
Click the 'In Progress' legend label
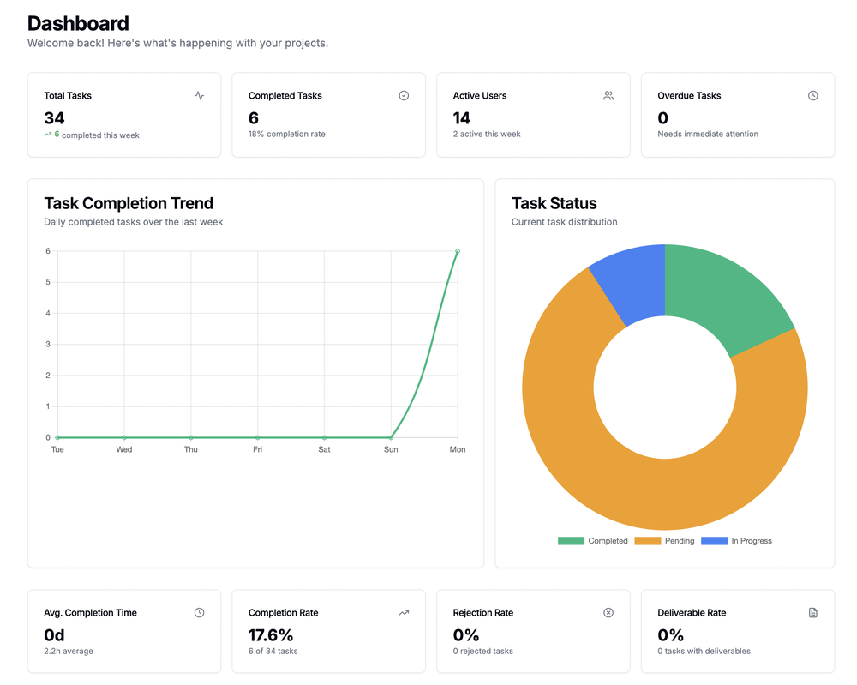pos(752,541)
